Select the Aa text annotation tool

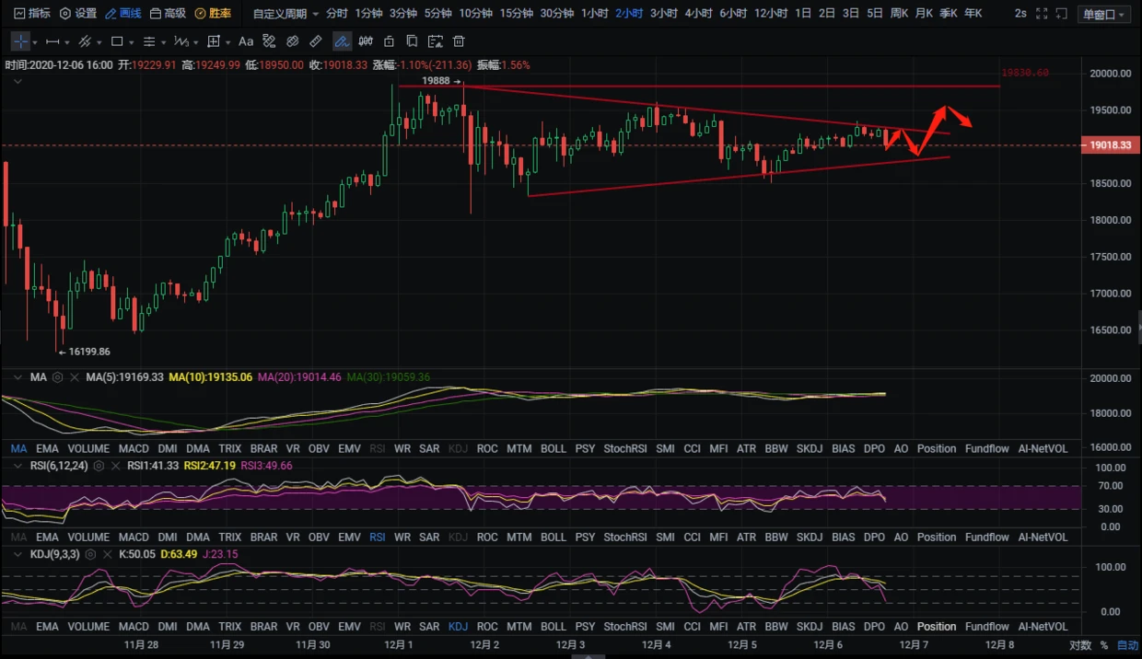(x=246, y=41)
